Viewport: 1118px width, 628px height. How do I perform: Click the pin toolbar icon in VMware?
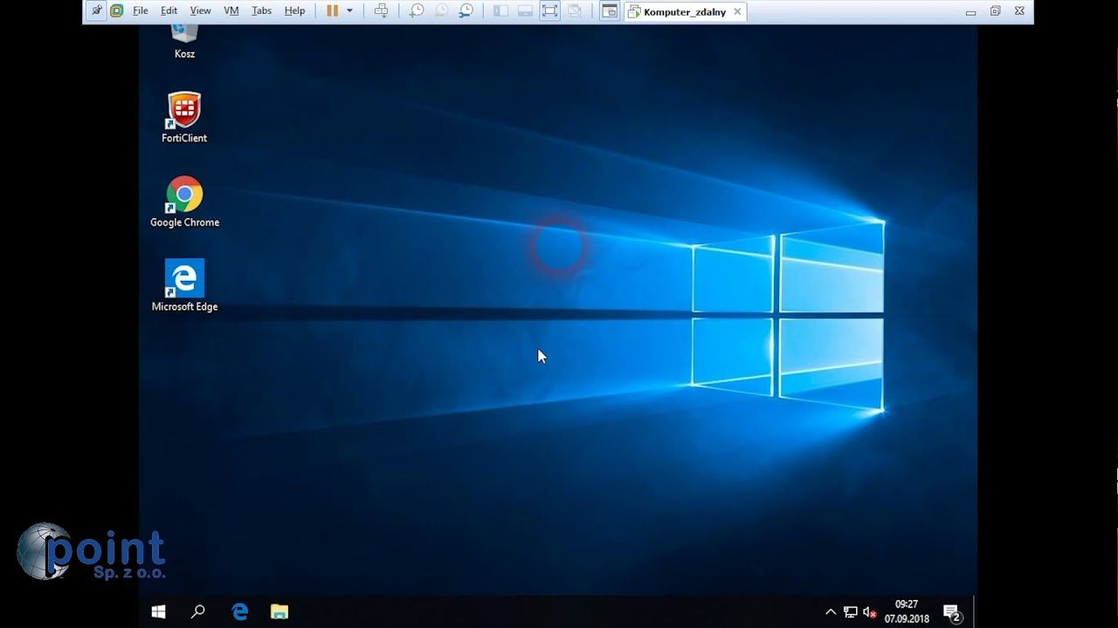point(96,11)
